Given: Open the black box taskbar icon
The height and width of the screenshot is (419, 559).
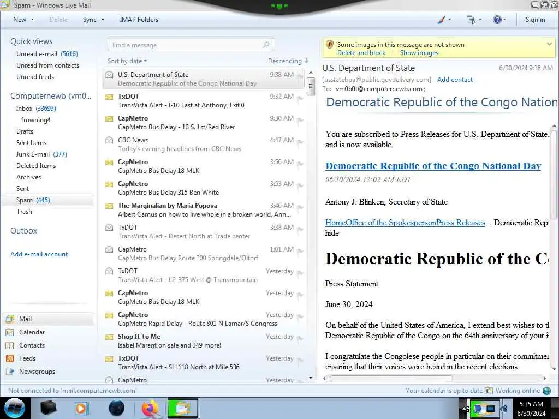Looking at the screenshot, I should click(x=49, y=408).
